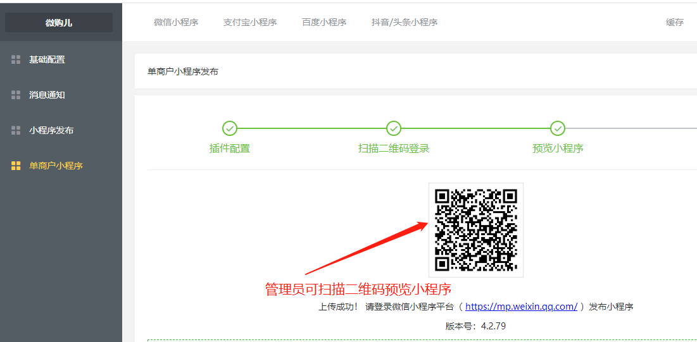This screenshot has height=342, width=697.
Task: Click the yellow grid icon beside 单商户小程序
Action: (16, 166)
